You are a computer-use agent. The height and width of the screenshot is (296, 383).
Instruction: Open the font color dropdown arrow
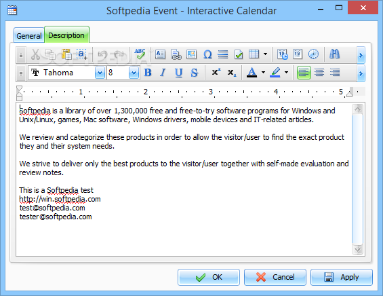tap(263, 73)
